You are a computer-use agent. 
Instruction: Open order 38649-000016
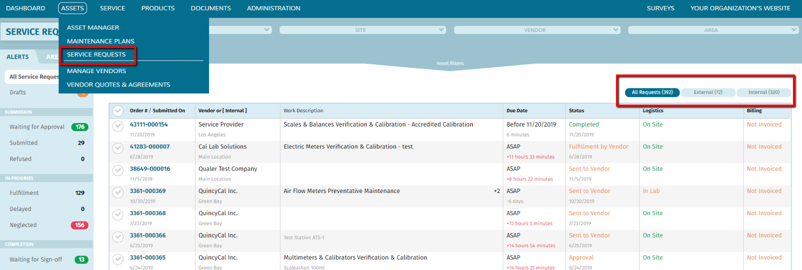click(x=150, y=169)
